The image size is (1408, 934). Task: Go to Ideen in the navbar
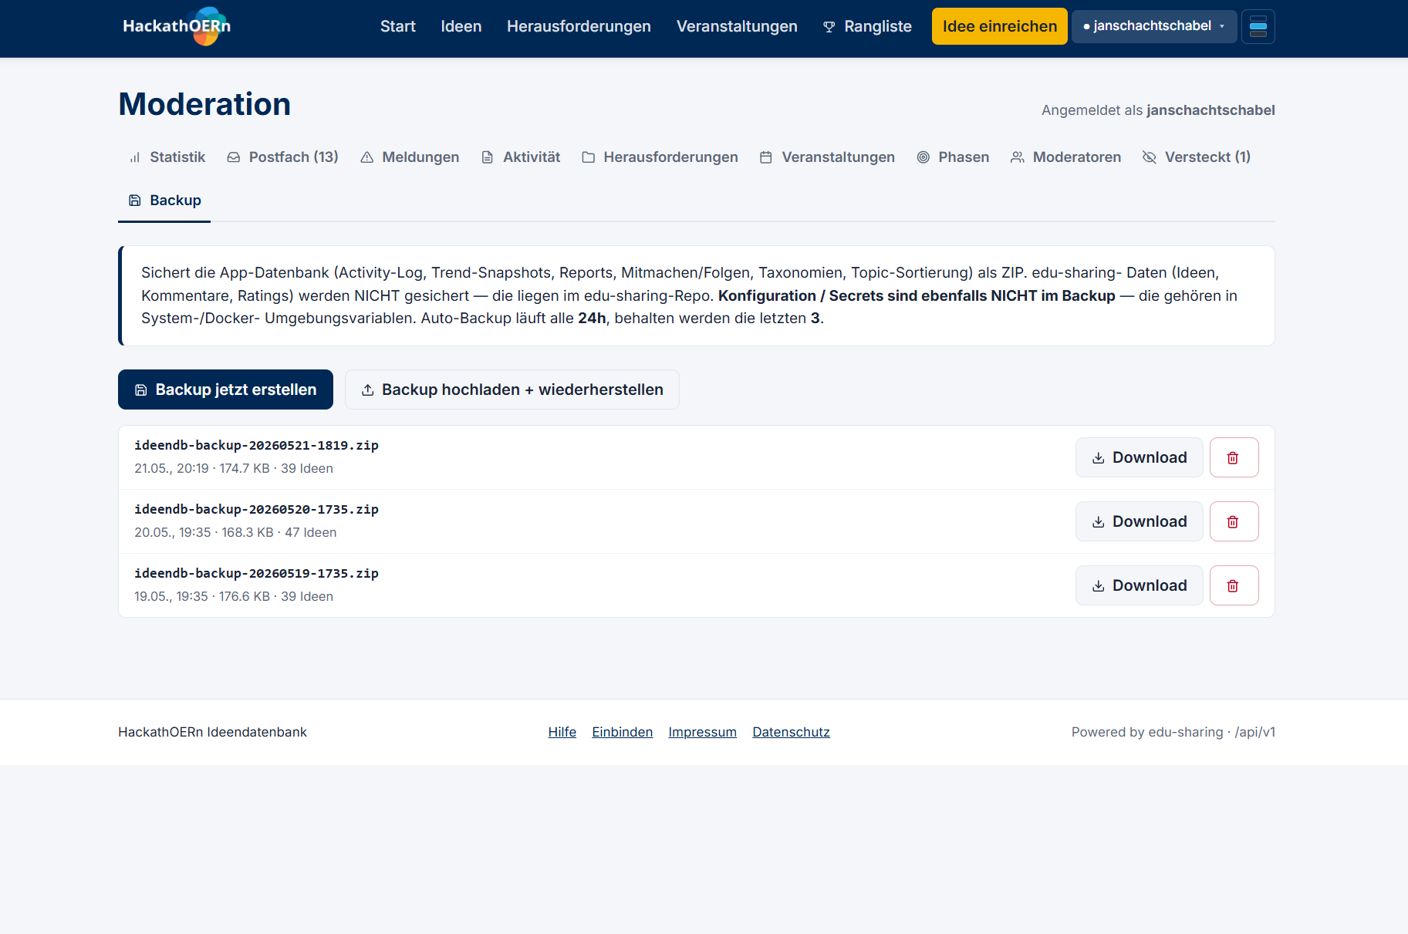point(461,26)
